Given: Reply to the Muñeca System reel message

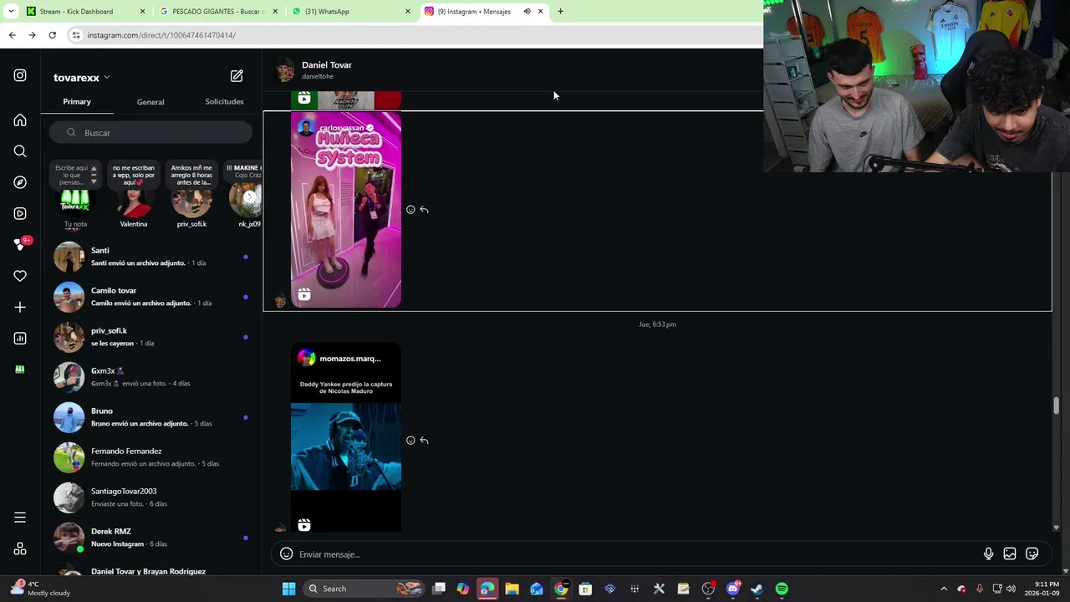Looking at the screenshot, I should 424,210.
